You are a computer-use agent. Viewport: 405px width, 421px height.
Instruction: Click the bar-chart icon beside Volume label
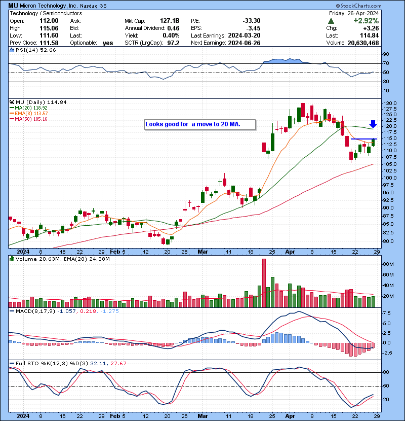tap(12, 259)
